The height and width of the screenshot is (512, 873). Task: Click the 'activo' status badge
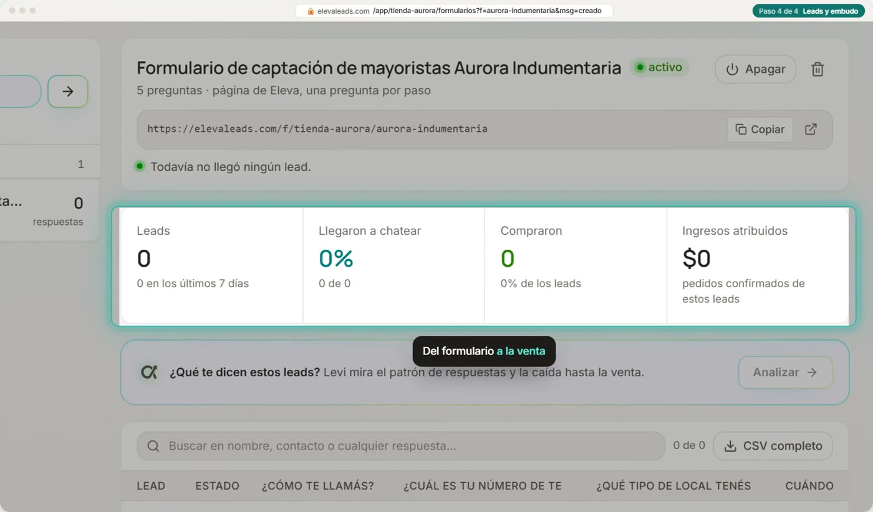(659, 67)
